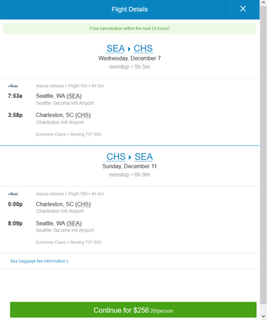Click the scrollbar up arrow
This screenshot has height=320, width=267.
[x=264, y=2]
